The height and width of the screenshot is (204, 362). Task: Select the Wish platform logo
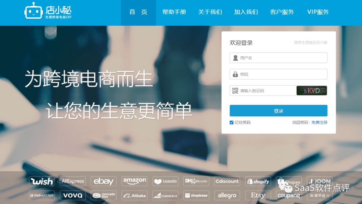point(42,181)
